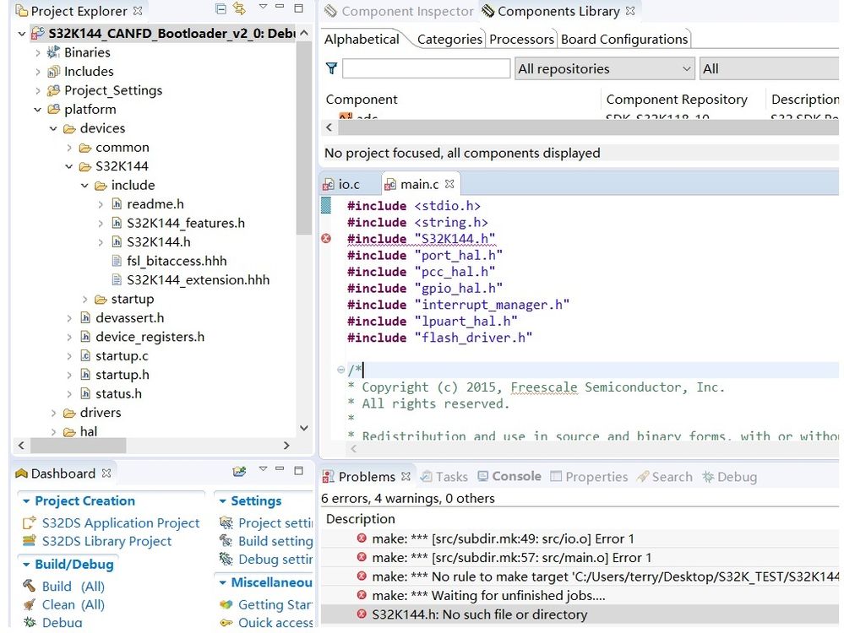Collapse S32K144_CANFD_Bootloader project root

click(21, 34)
